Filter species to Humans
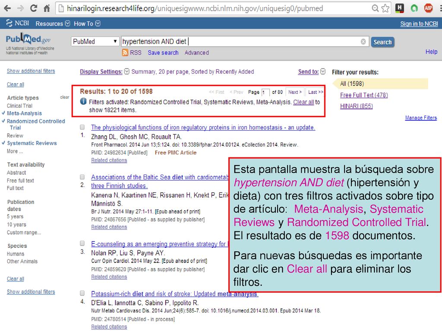442x331 pixels. click(16, 253)
